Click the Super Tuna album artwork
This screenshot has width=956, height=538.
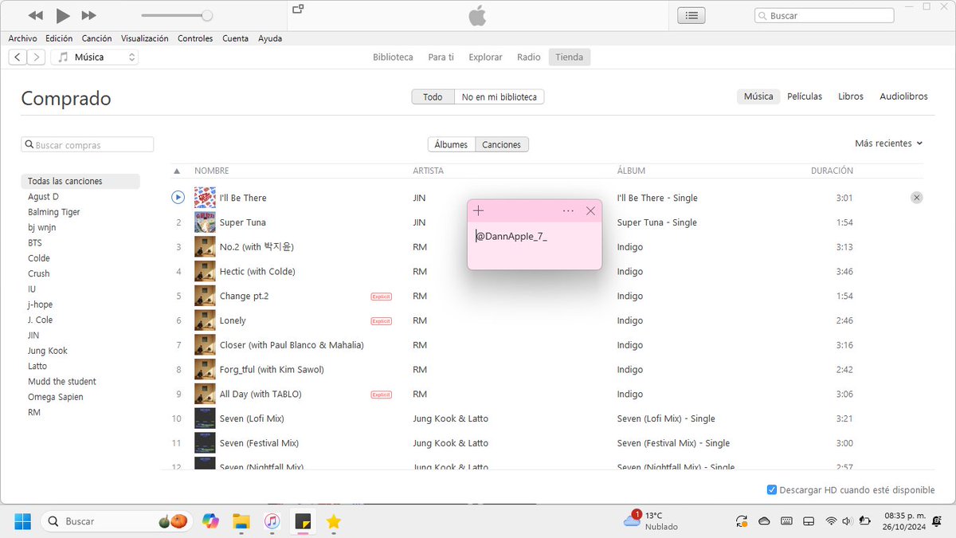coord(205,222)
